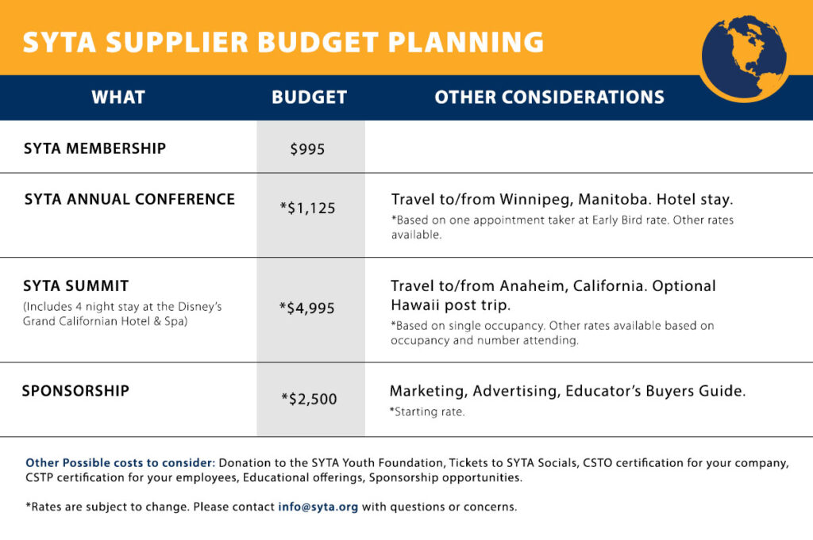Open the info@syta.org email link
Viewport: 813px width, 540px height.
click(x=318, y=507)
